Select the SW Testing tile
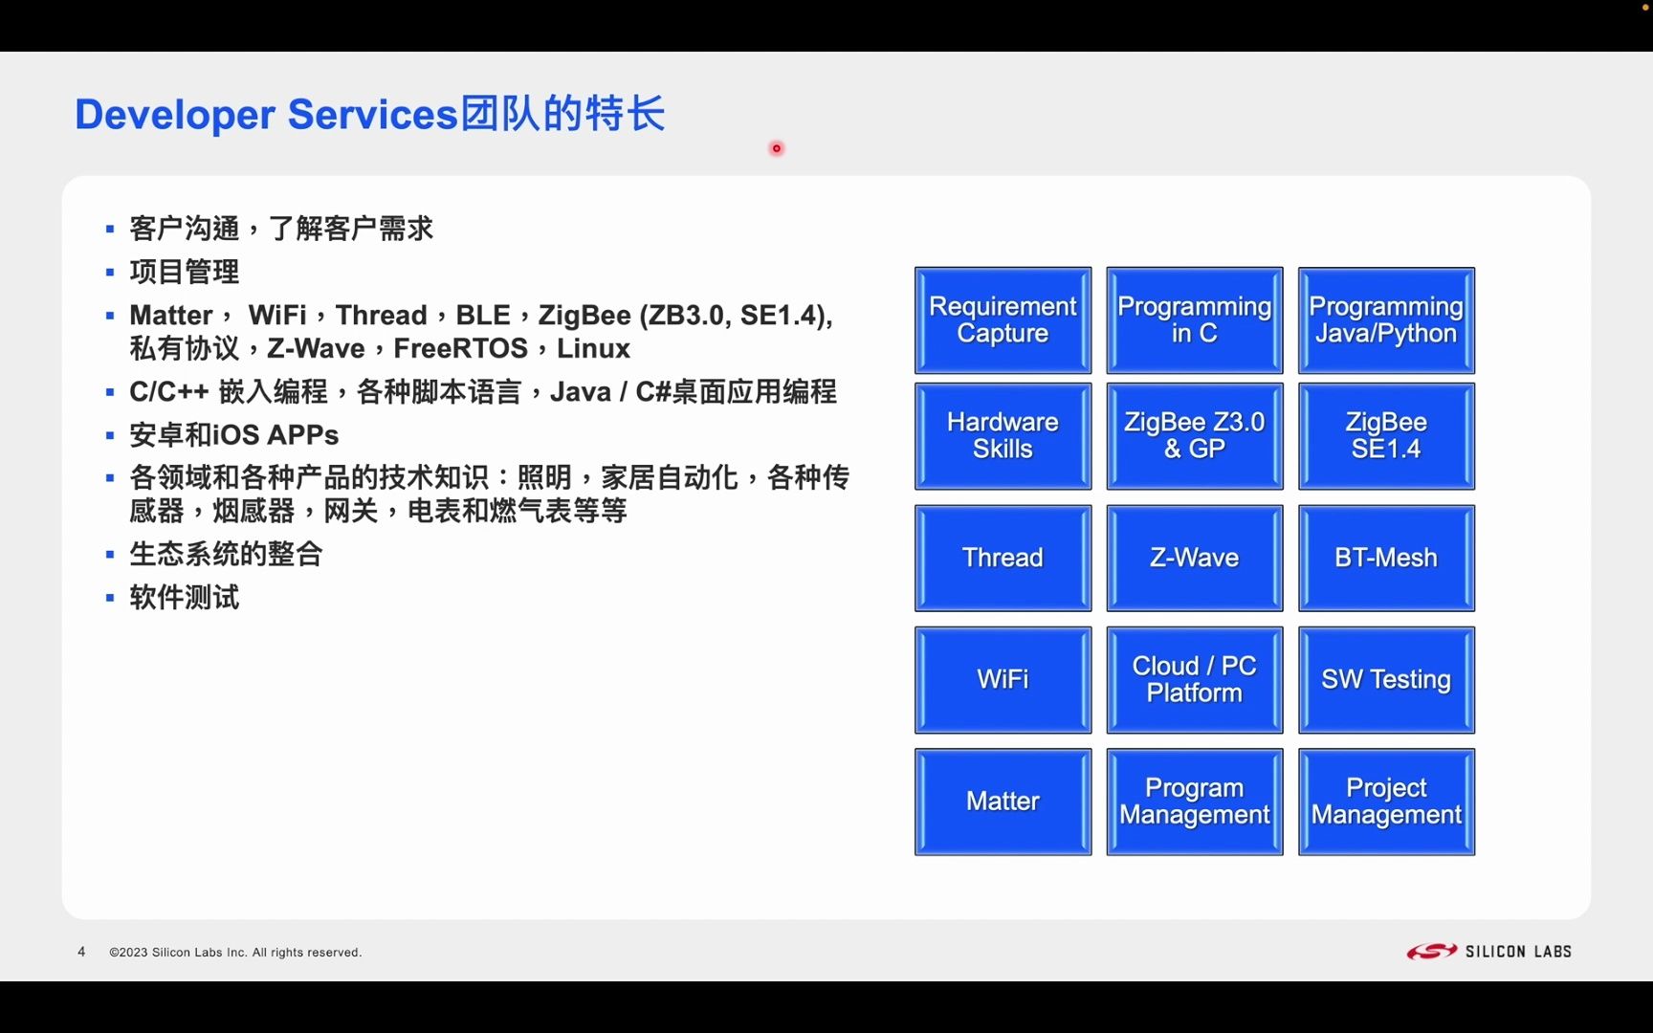 point(1386,680)
